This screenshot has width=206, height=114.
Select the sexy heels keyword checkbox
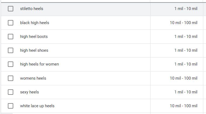pyautogui.click(x=11, y=92)
